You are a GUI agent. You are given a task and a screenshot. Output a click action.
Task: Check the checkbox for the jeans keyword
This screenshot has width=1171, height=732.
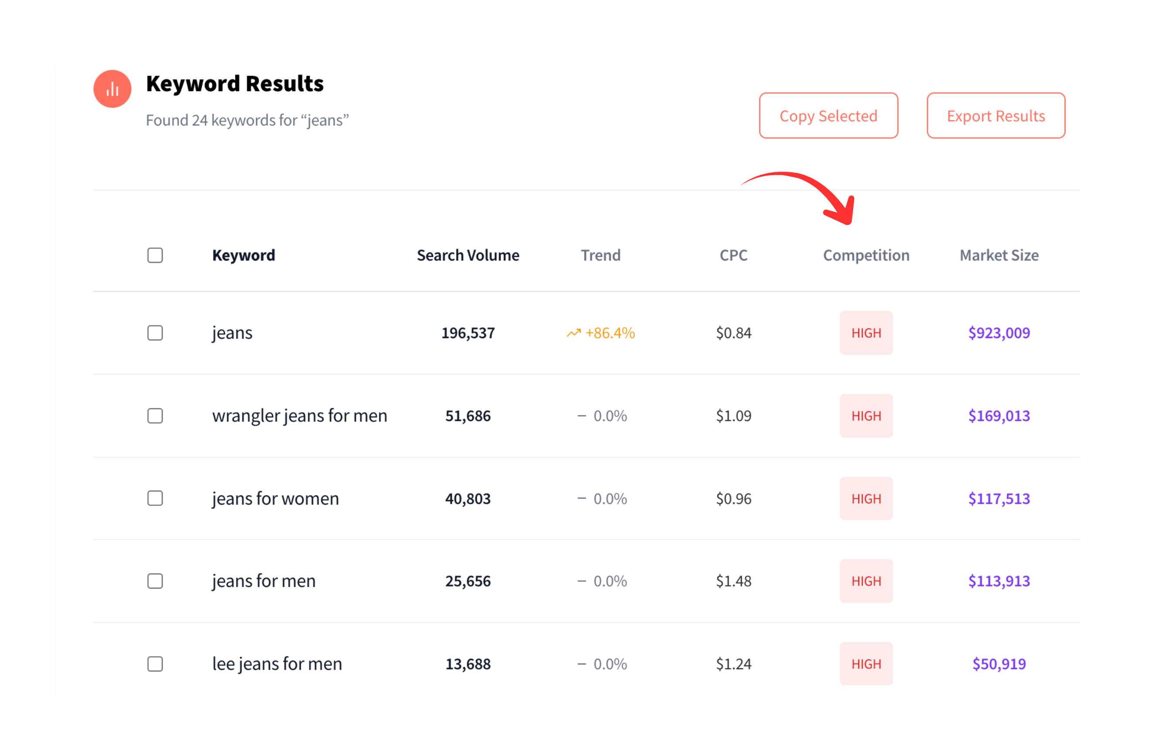coord(155,333)
